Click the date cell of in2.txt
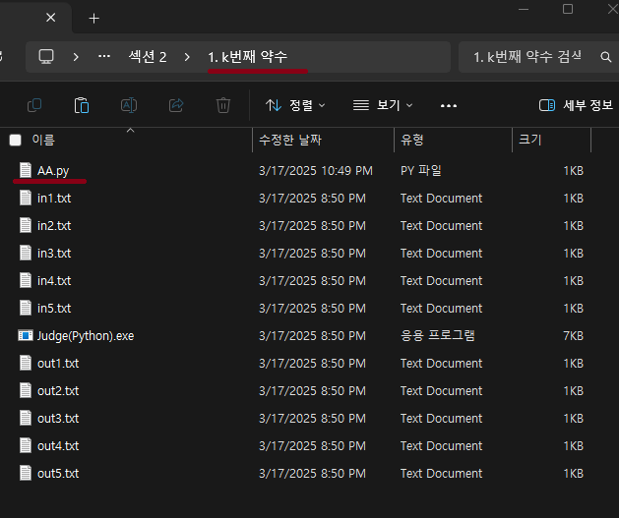Screen dimensions: 619x518 tap(312, 226)
